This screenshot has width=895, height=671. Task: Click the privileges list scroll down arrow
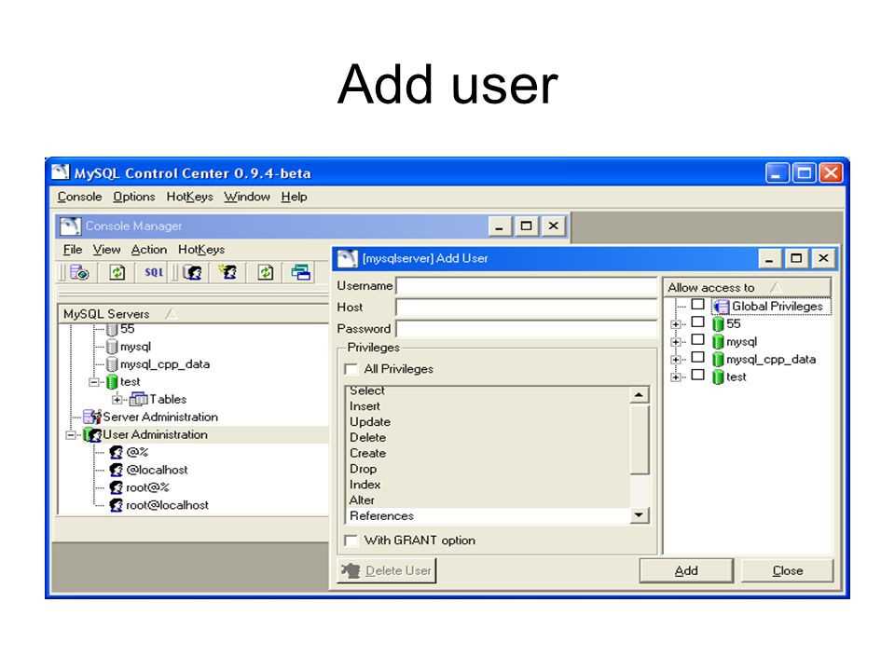click(640, 515)
